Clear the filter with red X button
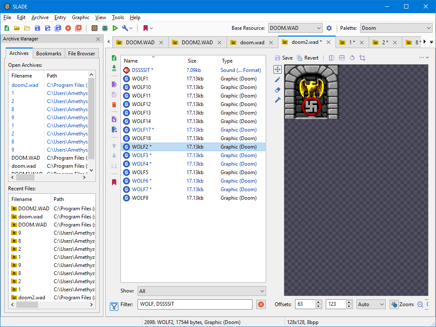The image size is (436, 327). pos(261,304)
